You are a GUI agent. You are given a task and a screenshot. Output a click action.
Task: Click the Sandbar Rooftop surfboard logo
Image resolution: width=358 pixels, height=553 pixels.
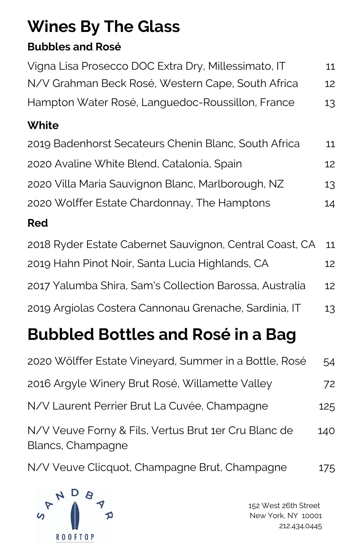(x=75, y=515)
